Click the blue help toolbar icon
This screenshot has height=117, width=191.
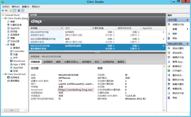[19, 11]
